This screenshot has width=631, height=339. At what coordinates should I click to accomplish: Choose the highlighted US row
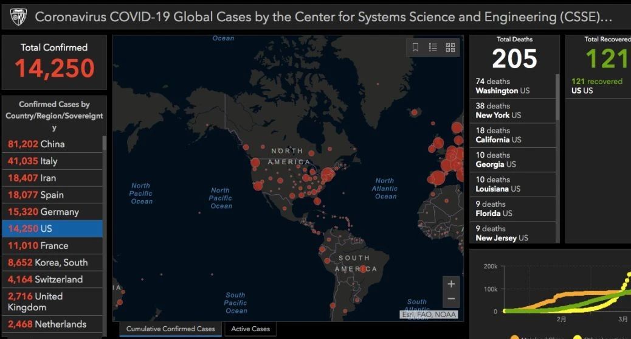pyautogui.click(x=52, y=229)
